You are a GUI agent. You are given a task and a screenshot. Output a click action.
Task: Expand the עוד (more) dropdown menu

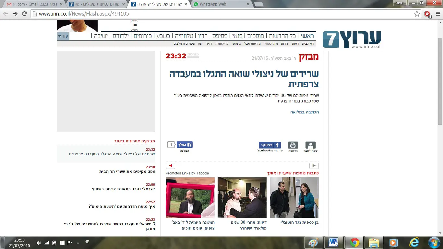[x=63, y=36]
